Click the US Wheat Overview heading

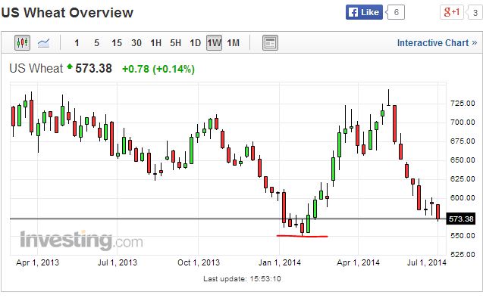[67, 13]
